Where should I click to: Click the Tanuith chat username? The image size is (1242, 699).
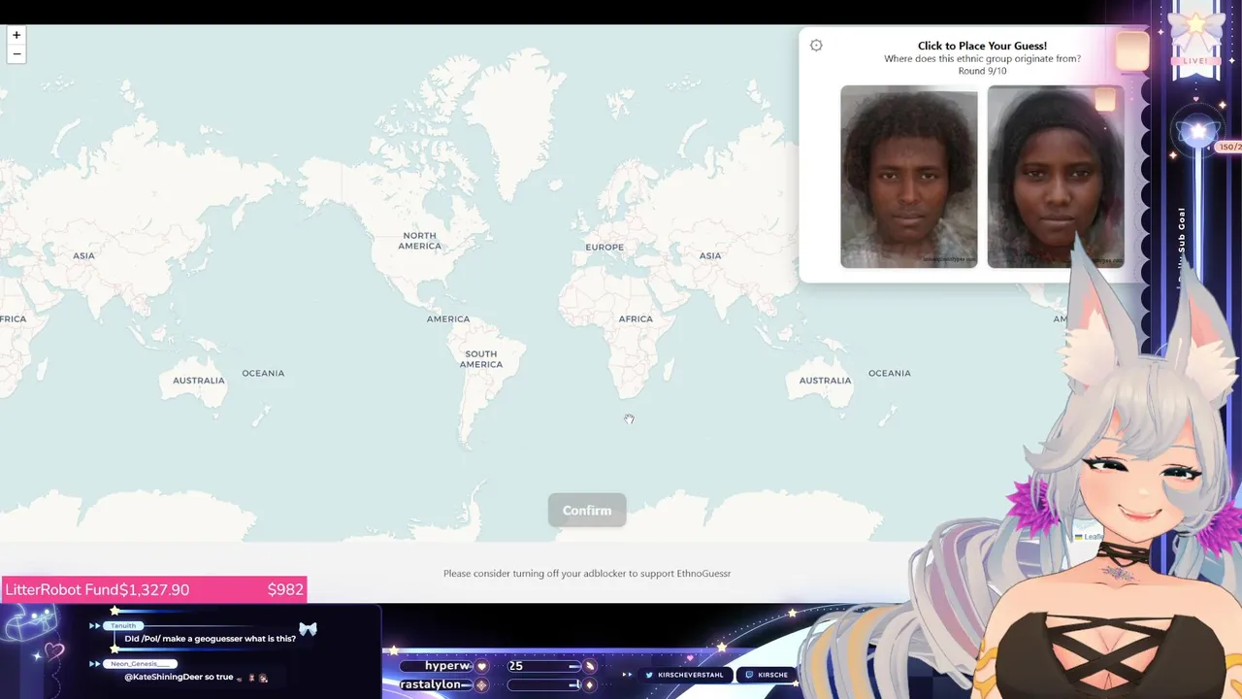pyautogui.click(x=122, y=626)
